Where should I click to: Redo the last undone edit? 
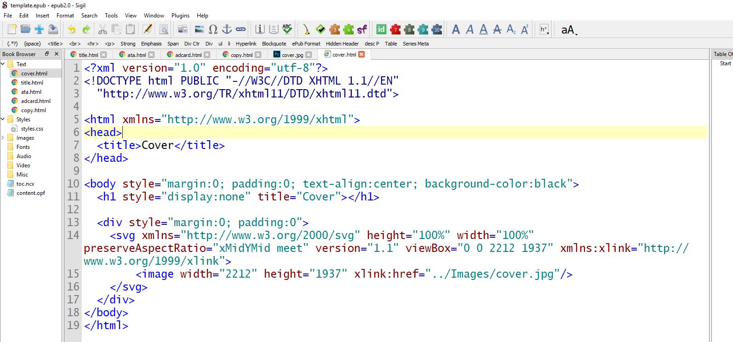point(86,29)
